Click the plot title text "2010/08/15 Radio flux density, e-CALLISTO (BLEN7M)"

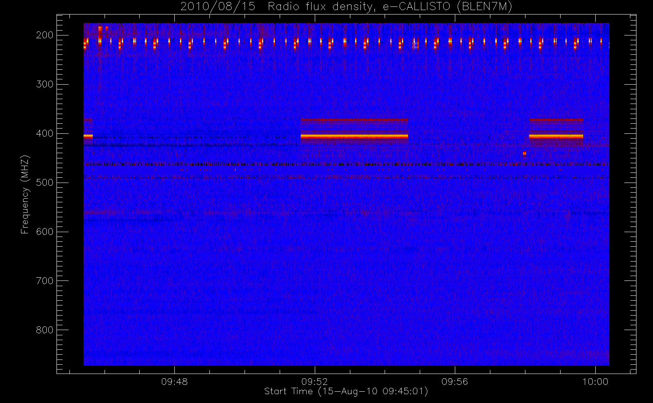point(346,7)
